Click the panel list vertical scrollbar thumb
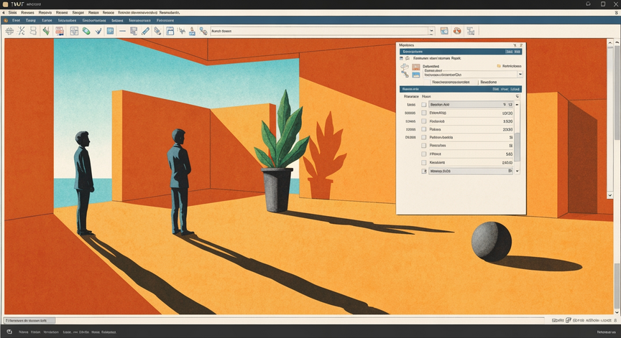This screenshot has height=338, width=621. tap(517, 147)
